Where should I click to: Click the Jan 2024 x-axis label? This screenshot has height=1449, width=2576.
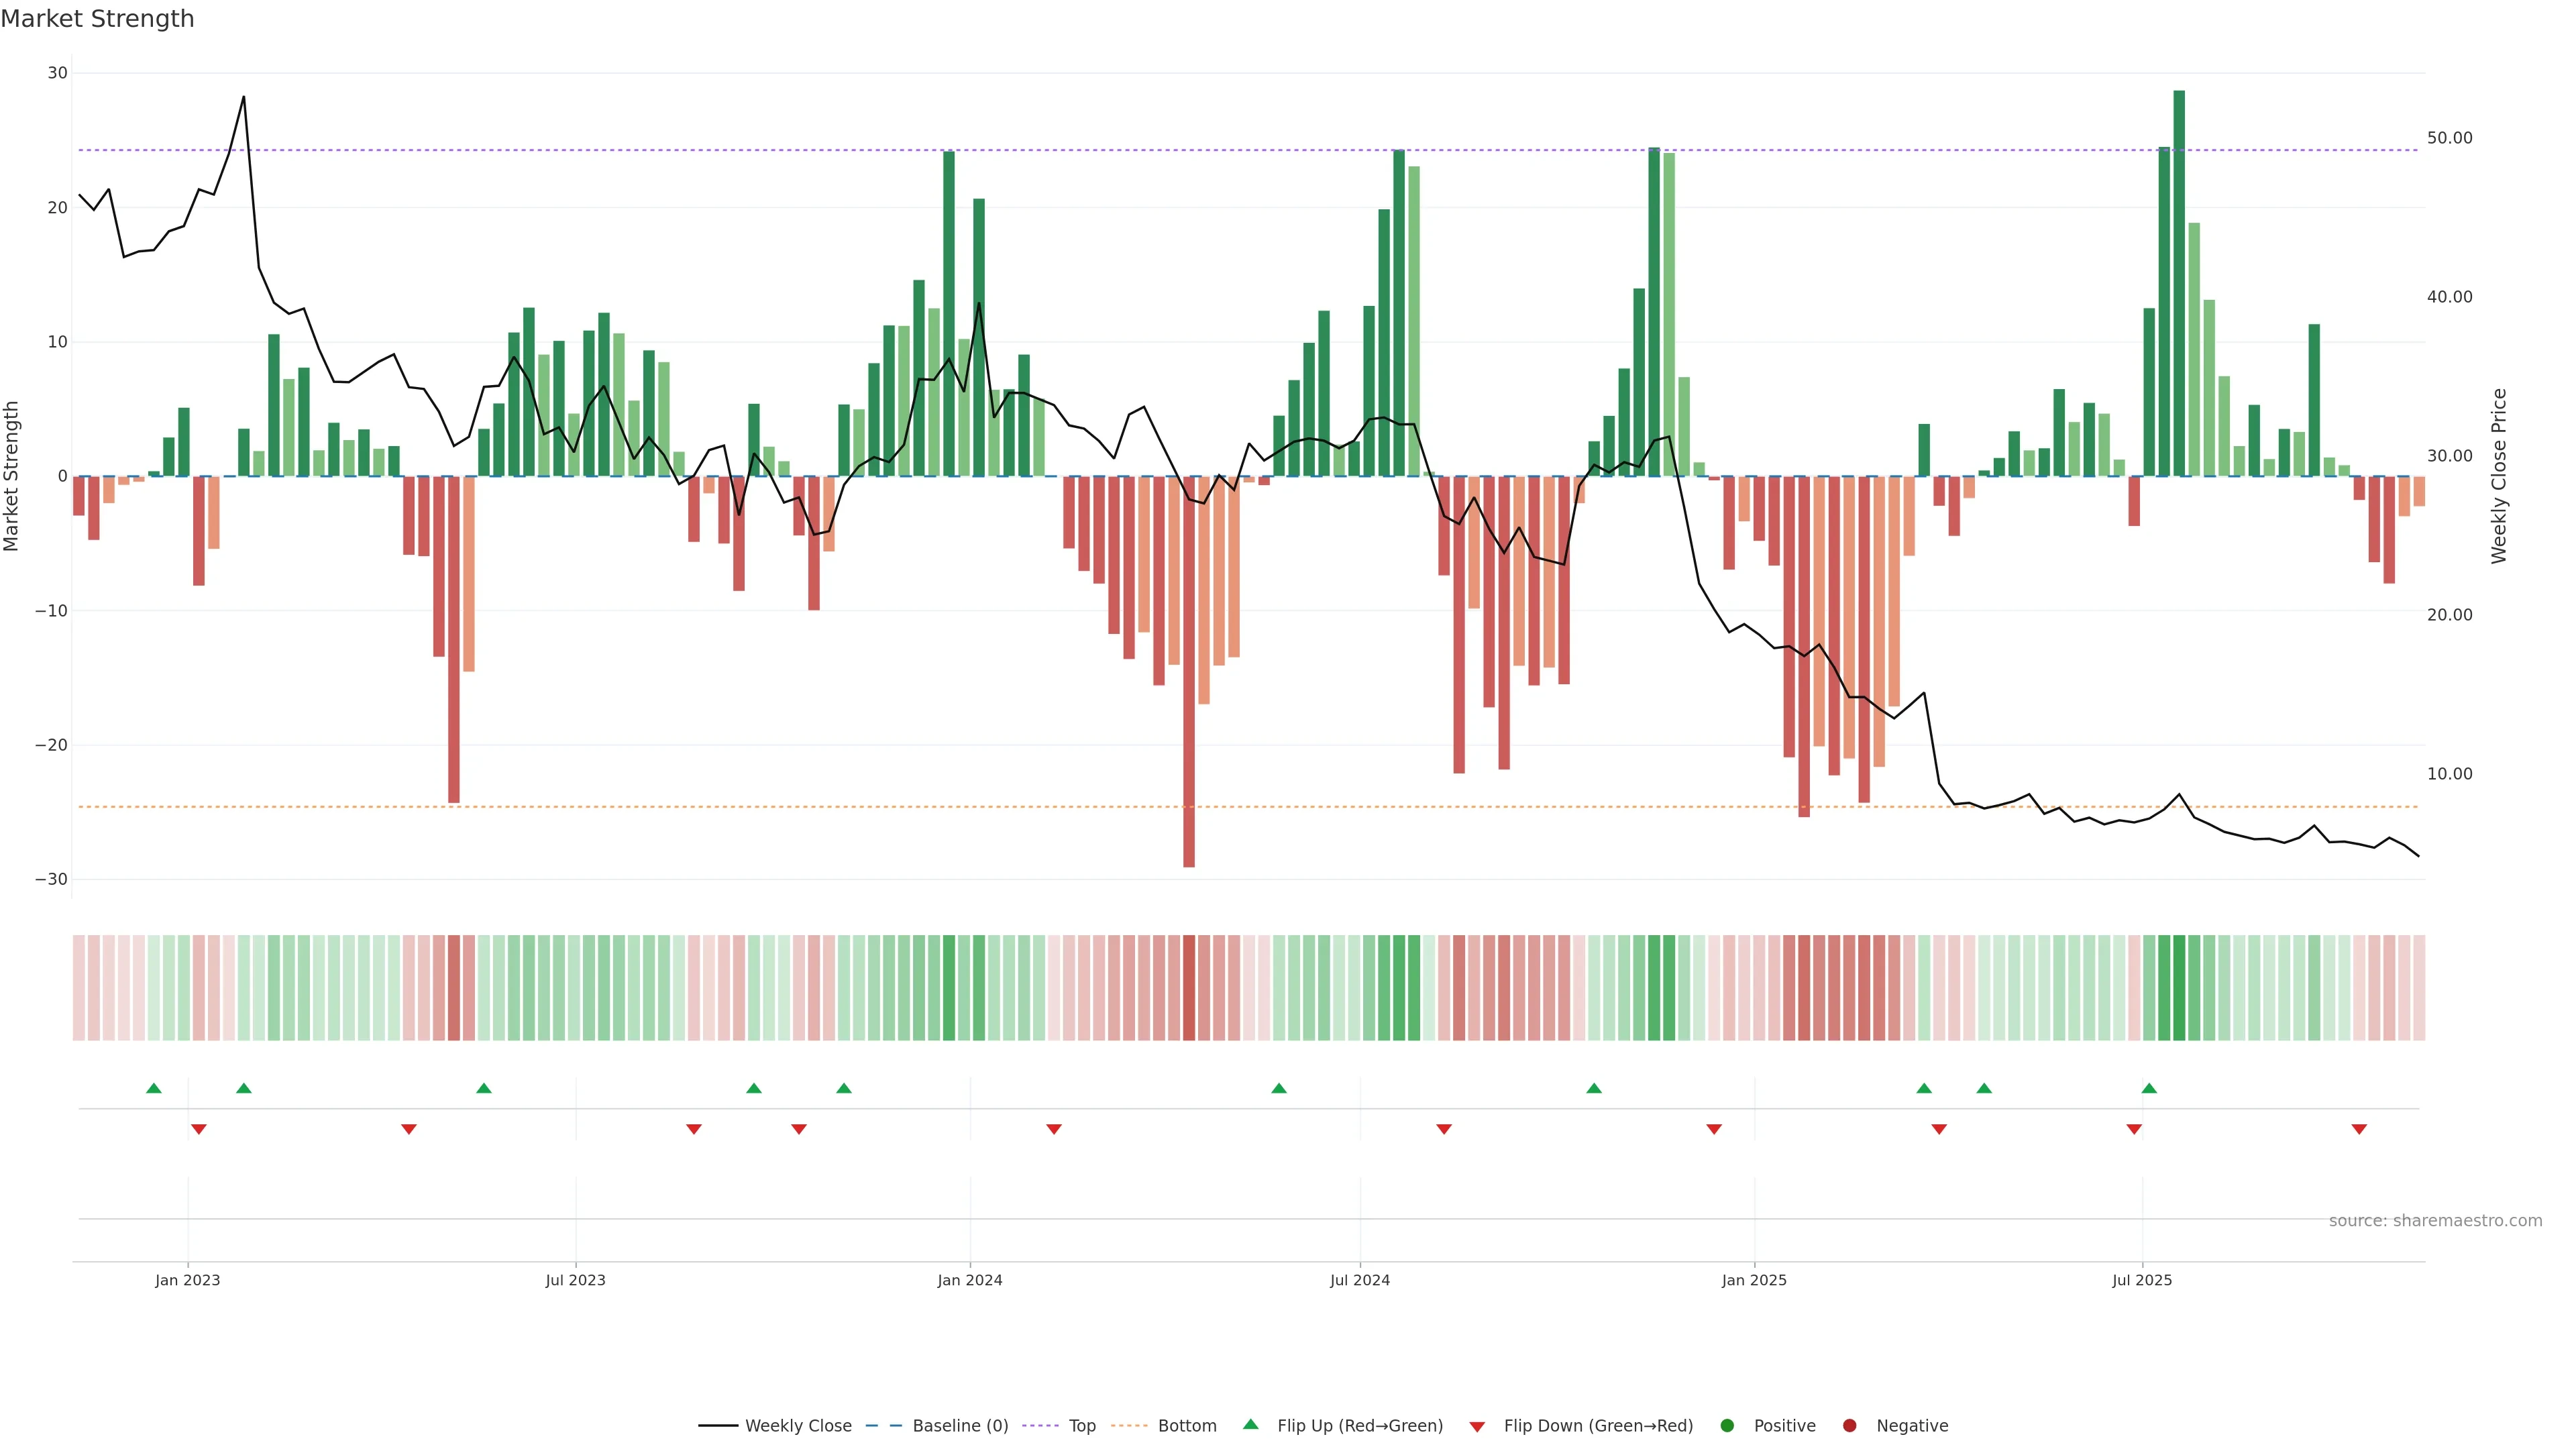click(970, 1280)
